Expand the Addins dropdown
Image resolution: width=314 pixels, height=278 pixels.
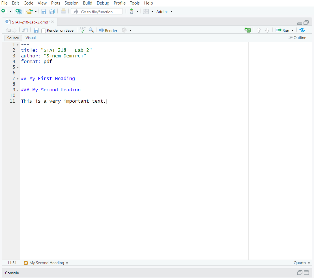point(164,12)
